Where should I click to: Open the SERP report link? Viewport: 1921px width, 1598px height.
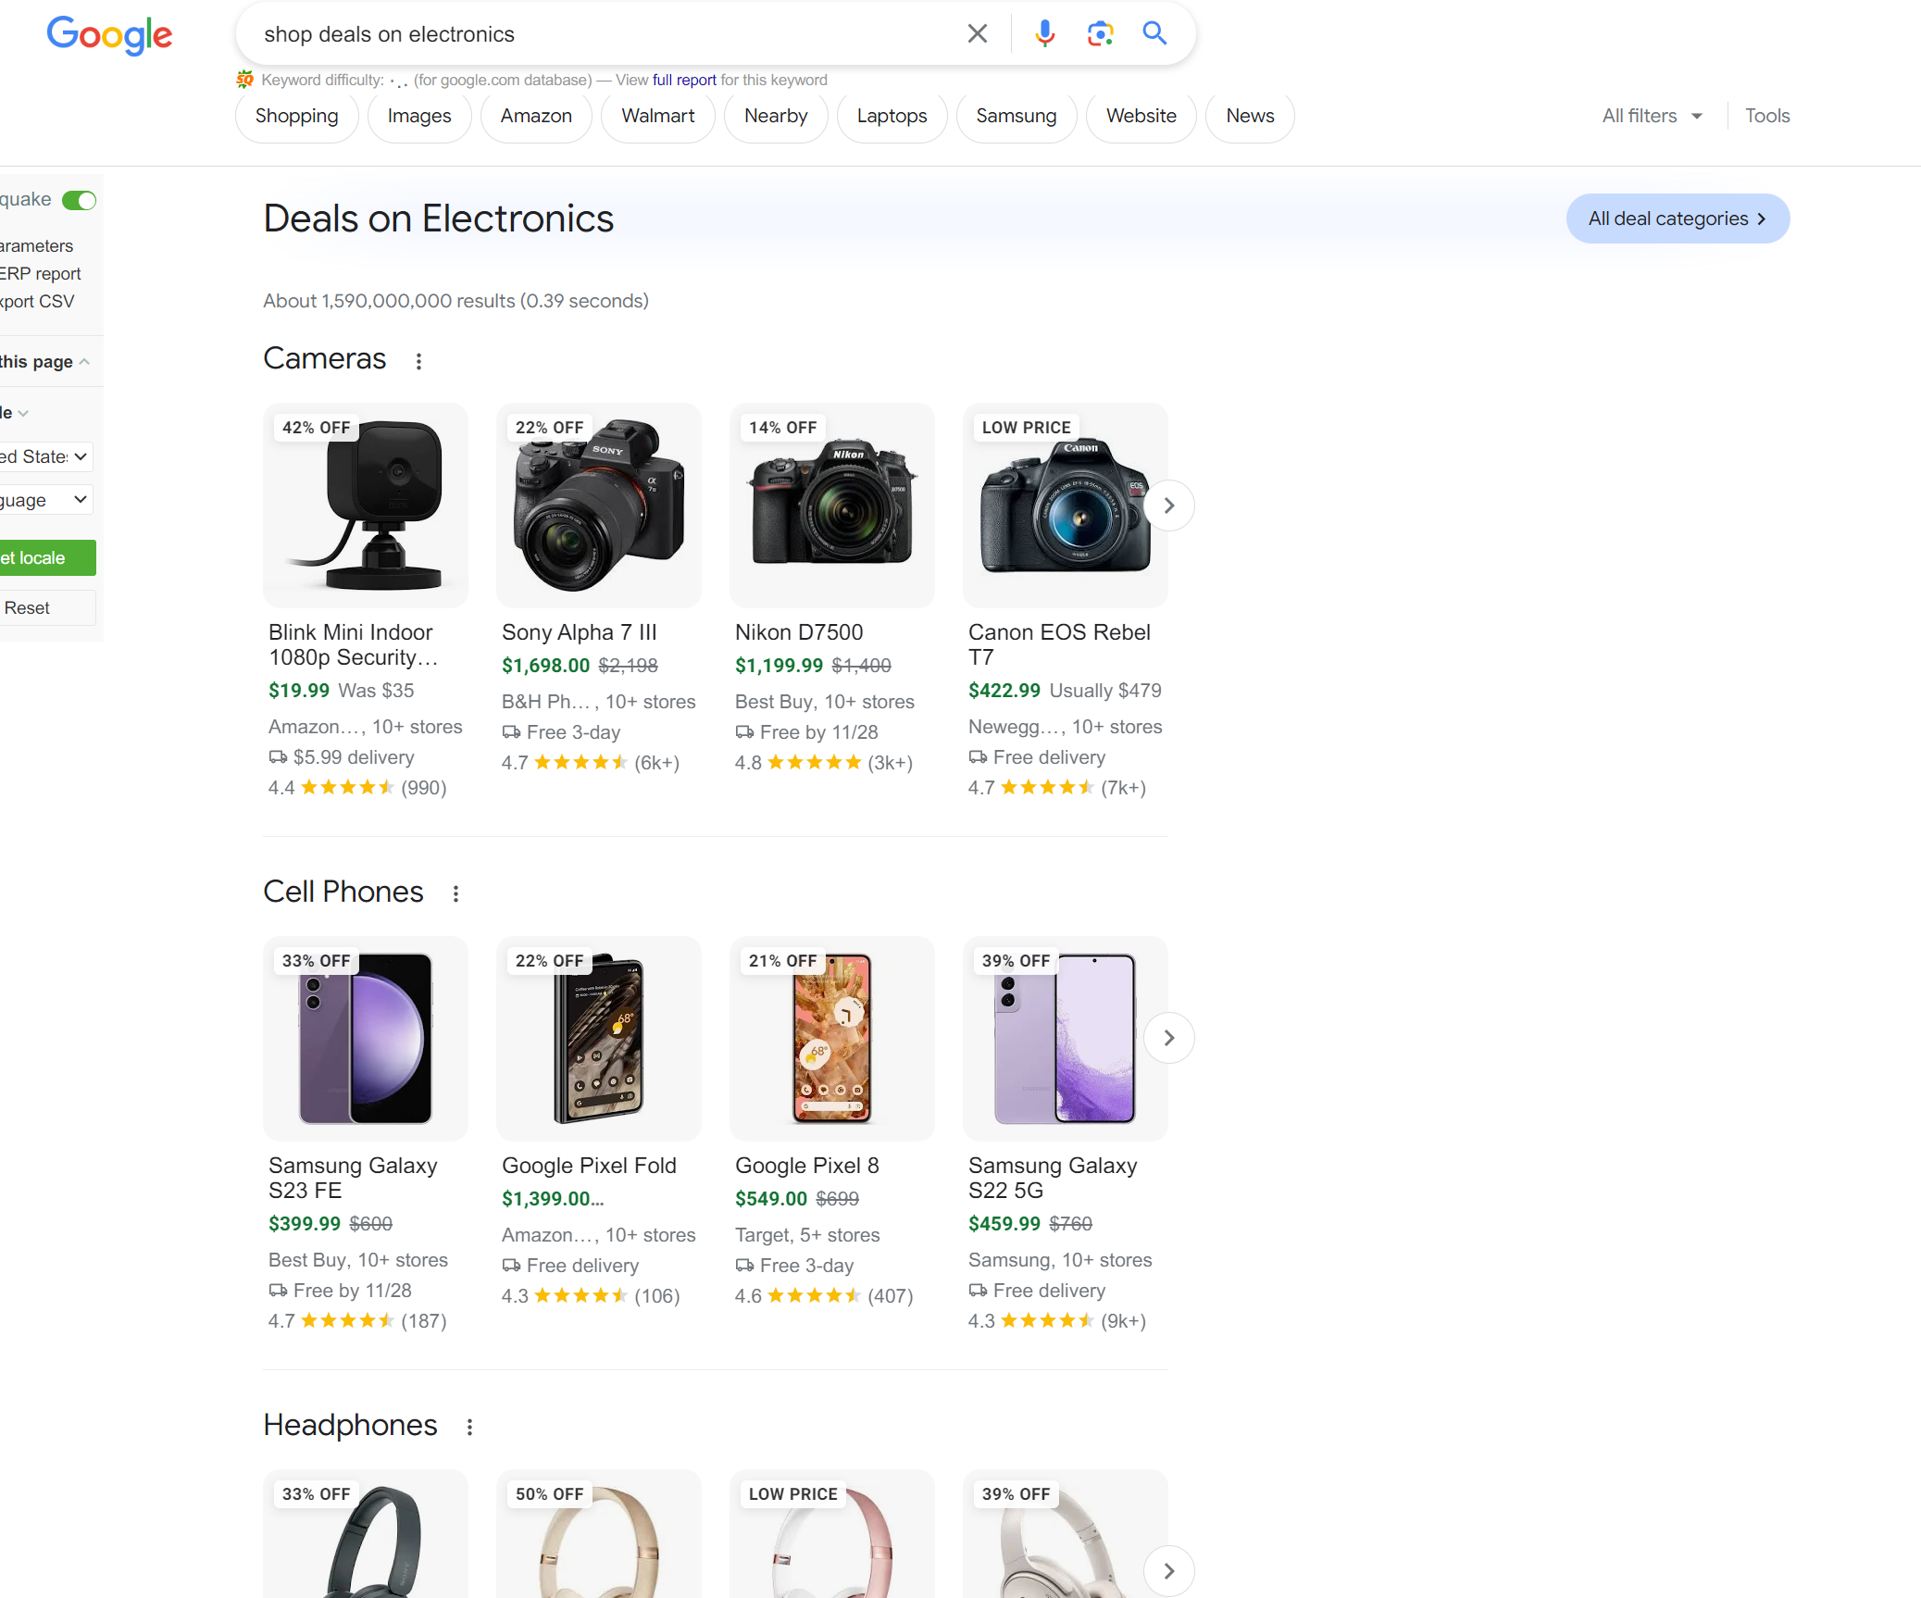tap(41, 274)
